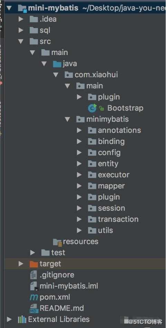Select the transaction package
This screenshot has height=328, width=166.
point(118,219)
